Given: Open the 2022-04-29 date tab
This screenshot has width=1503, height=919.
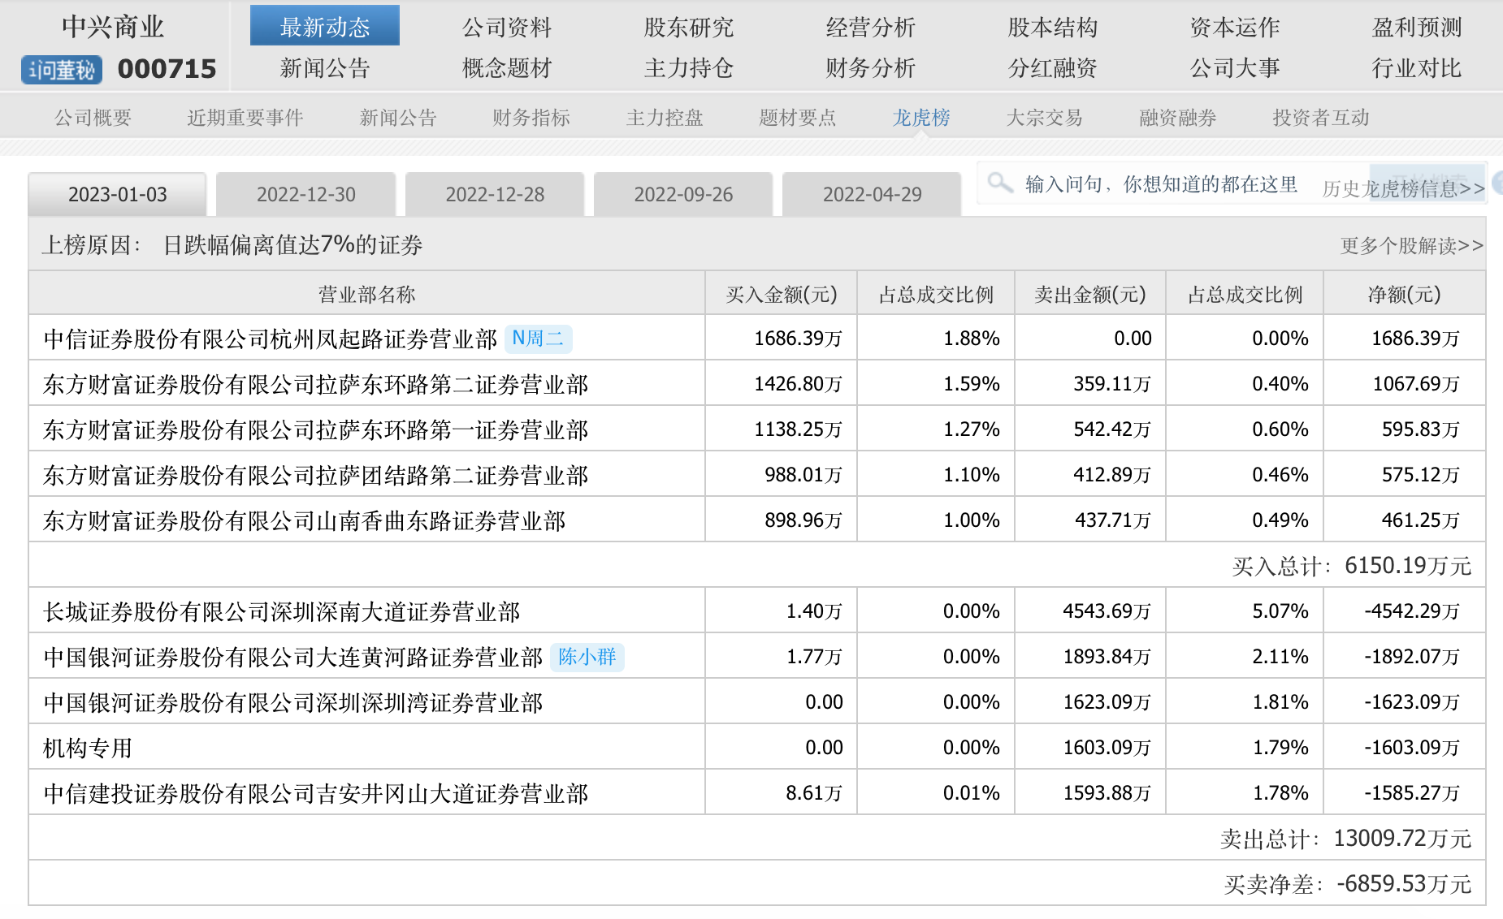Looking at the screenshot, I should (x=872, y=194).
